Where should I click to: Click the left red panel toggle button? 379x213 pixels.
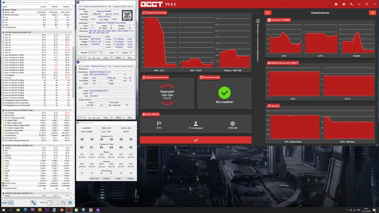point(268,12)
